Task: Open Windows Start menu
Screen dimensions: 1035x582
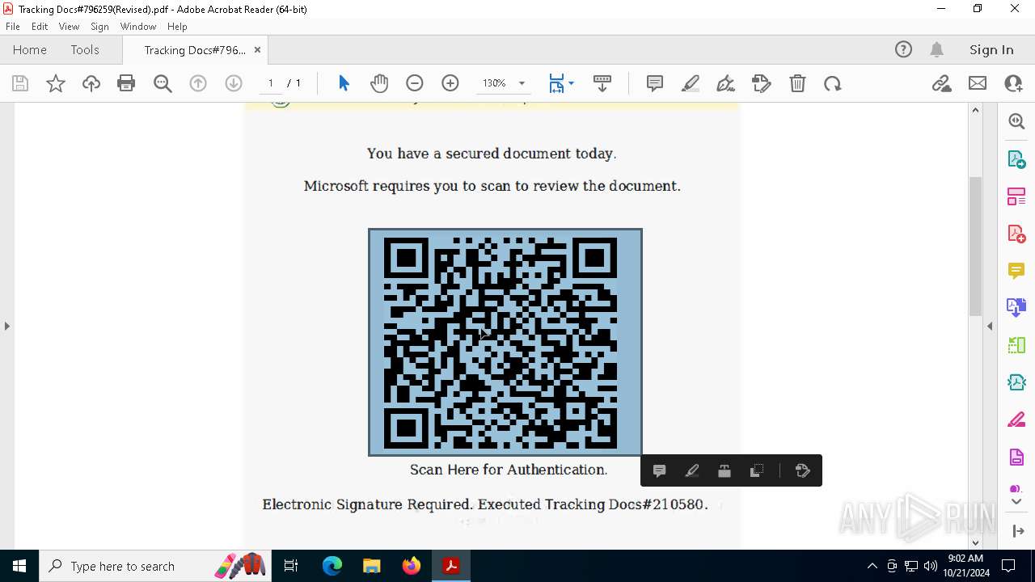Action: click(19, 566)
